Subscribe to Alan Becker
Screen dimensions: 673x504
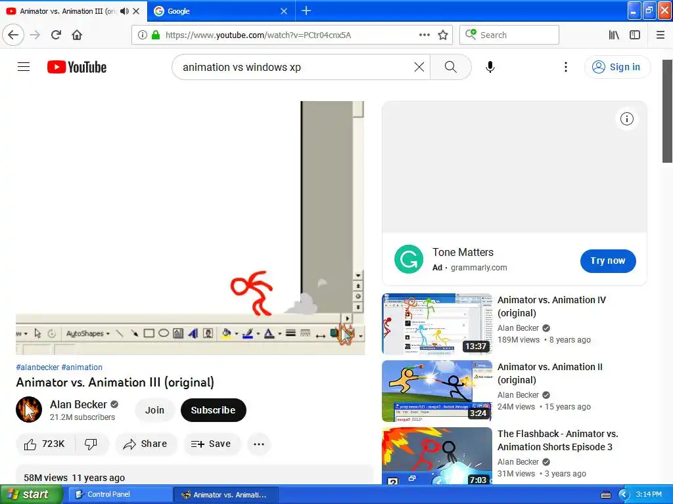click(x=214, y=410)
